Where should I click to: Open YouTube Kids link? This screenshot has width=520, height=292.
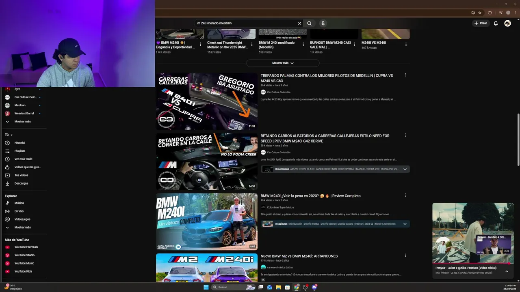[x=23, y=271]
